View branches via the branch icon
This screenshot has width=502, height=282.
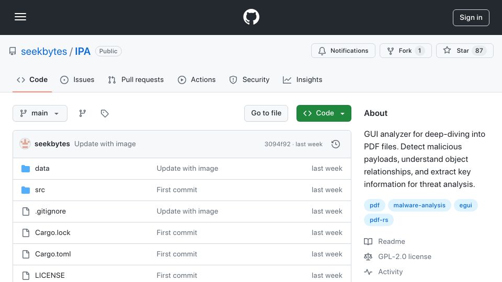click(x=83, y=113)
